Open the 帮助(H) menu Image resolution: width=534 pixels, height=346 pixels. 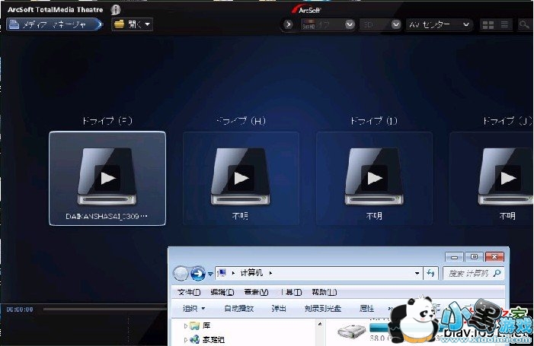325,292
